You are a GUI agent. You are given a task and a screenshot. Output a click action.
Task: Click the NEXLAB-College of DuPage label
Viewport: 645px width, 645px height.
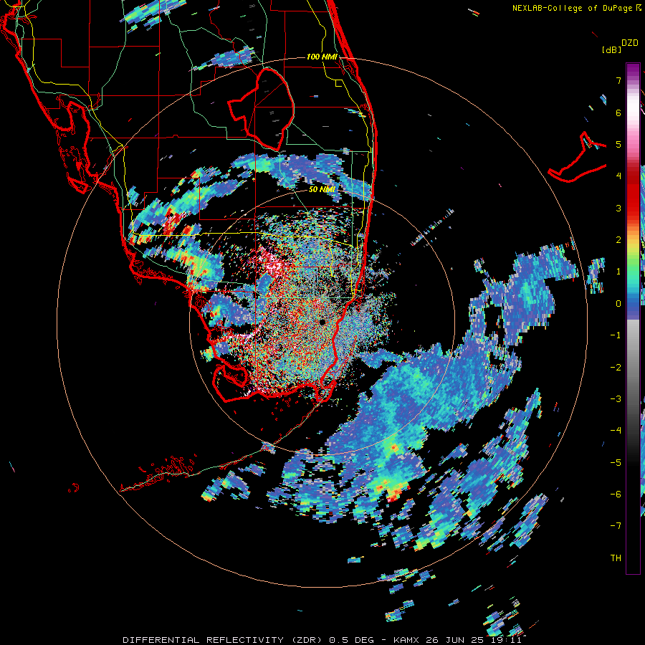point(572,8)
